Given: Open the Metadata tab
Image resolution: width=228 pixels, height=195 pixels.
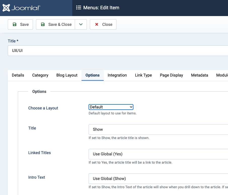Looking at the screenshot, I should click(200, 75).
